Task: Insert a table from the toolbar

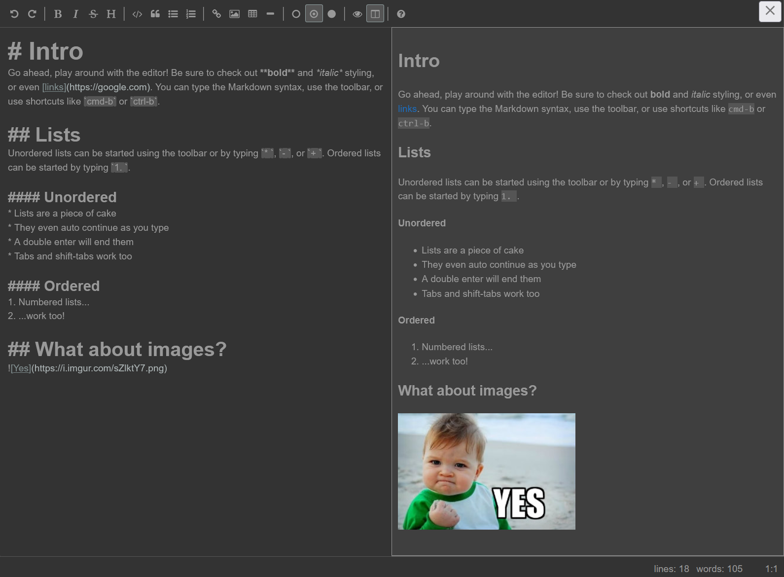Action: (252, 14)
